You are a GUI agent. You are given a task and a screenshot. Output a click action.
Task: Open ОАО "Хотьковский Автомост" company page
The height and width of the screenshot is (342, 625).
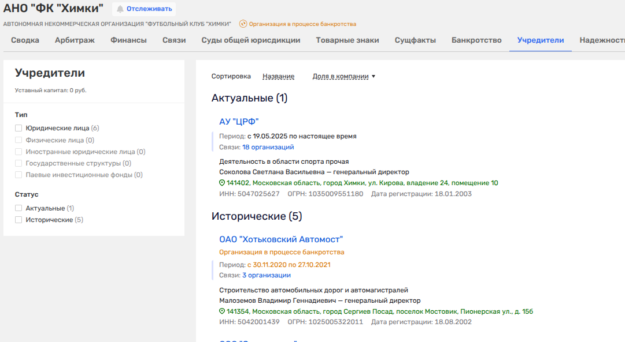pyautogui.click(x=281, y=239)
